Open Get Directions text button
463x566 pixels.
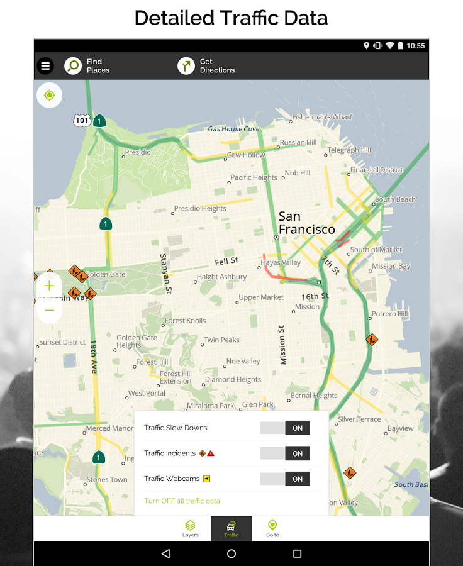click(x=217, y=66)
